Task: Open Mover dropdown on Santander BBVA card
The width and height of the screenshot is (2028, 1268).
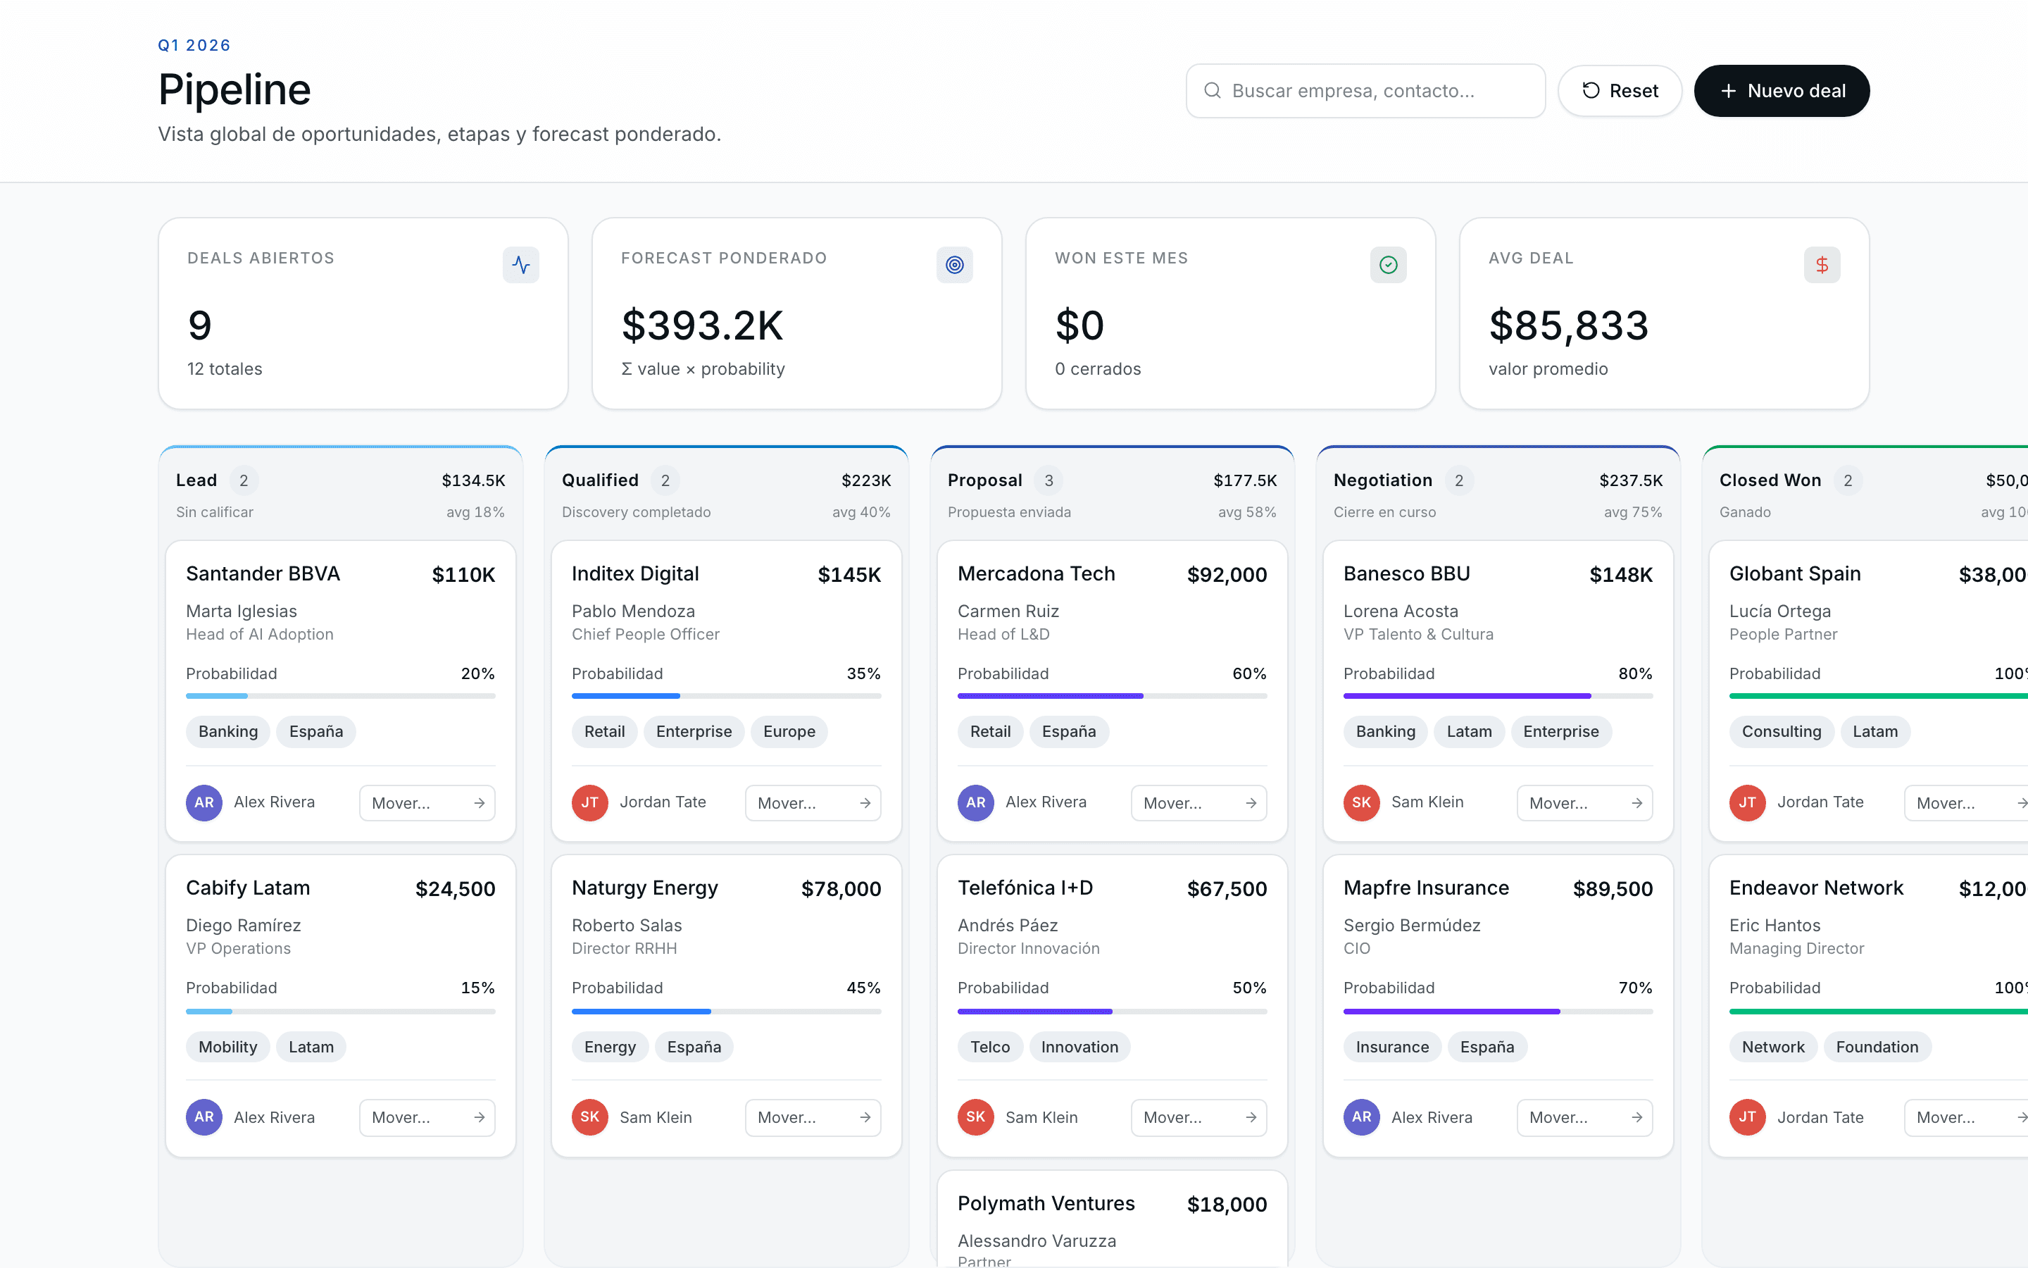Action: (427, 803)
